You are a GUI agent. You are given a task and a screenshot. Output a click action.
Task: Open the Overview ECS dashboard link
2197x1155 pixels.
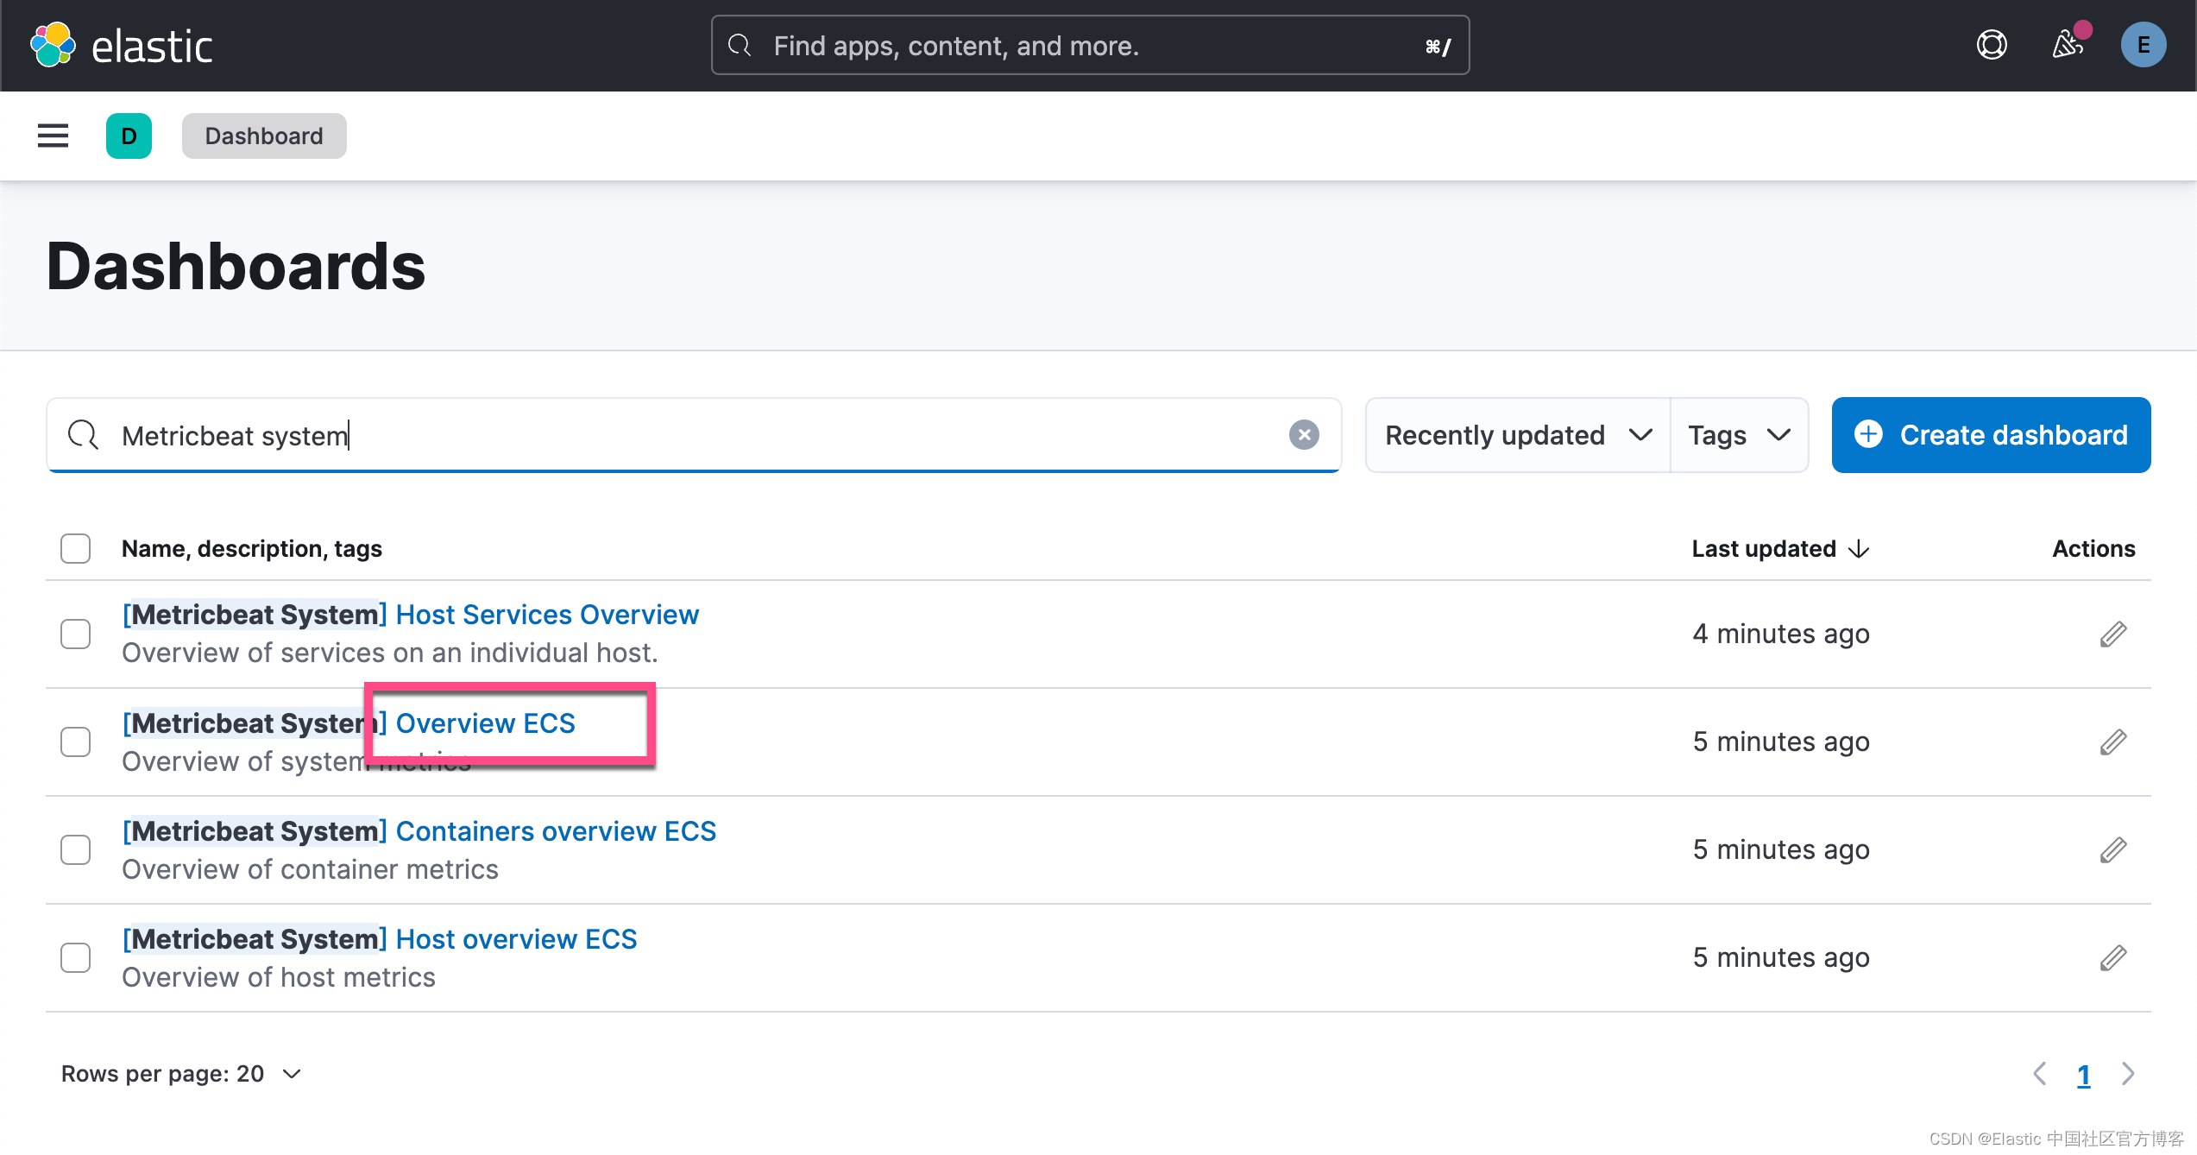pyautogui.click(x=485, y=723)
